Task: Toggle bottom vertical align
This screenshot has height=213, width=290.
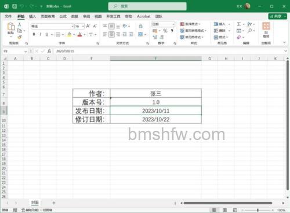Action: click(x=118, y=26)
